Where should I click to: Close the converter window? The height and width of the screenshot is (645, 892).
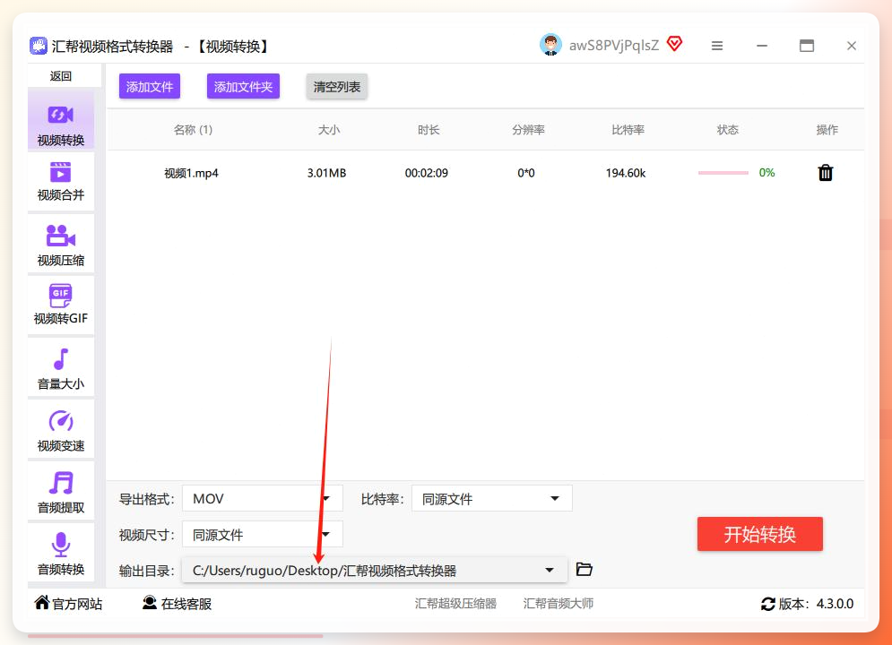pyautogui.click(x=852, y=46)
